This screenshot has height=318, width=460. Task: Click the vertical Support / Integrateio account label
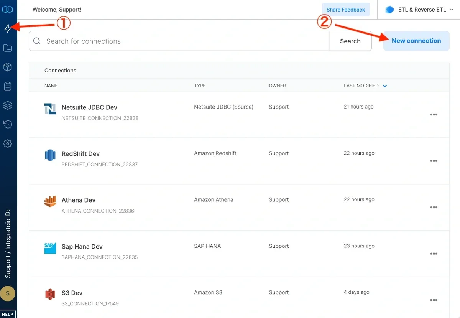[x=8, y=243]
